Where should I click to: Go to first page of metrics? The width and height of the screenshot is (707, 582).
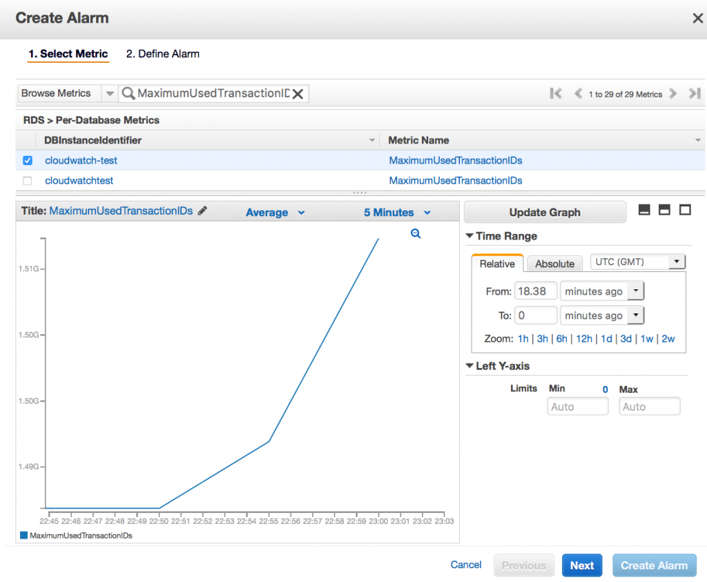coord(556,93)
